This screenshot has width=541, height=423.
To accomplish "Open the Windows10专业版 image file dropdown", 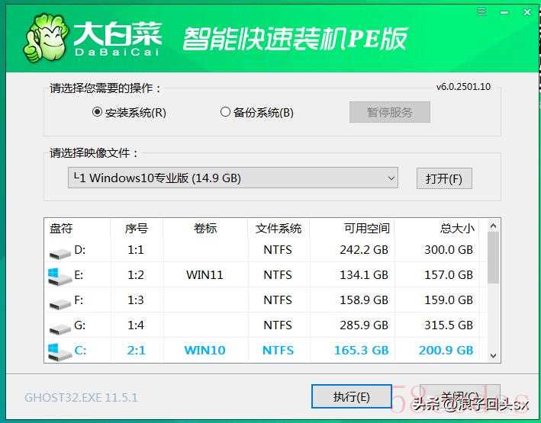I will 233,178.
